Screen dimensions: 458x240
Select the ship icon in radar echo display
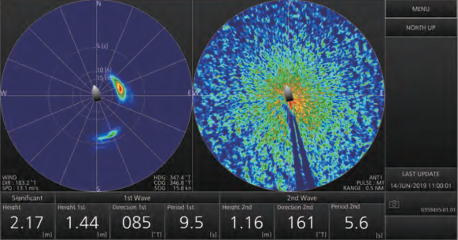(289, 93)
